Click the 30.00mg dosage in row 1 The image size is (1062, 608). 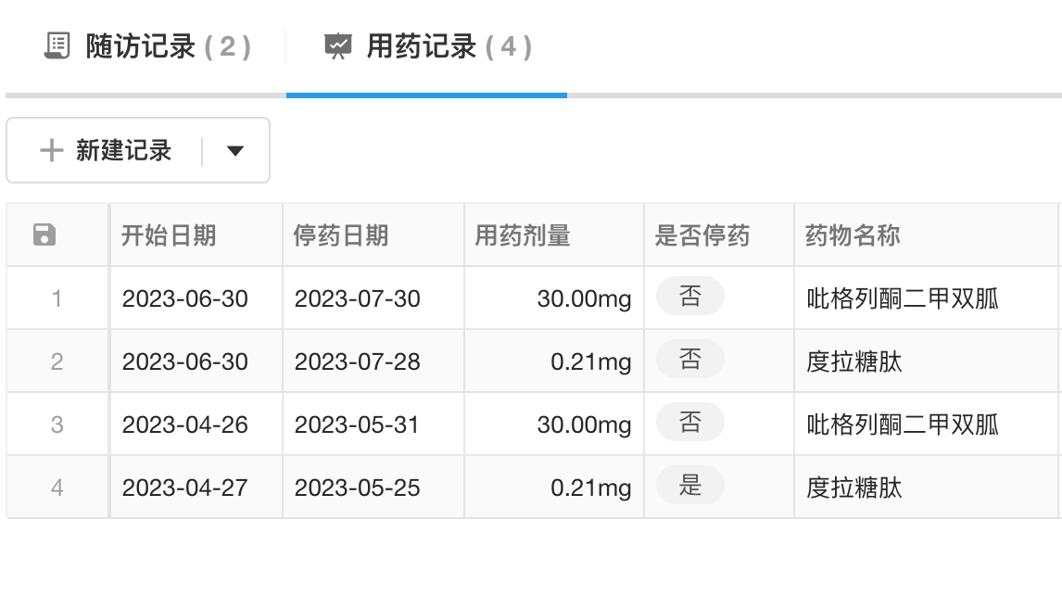(x=584, y=298)
